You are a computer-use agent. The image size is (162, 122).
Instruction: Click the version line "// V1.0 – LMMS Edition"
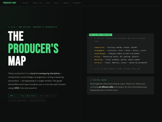click(x=32, y=27)
